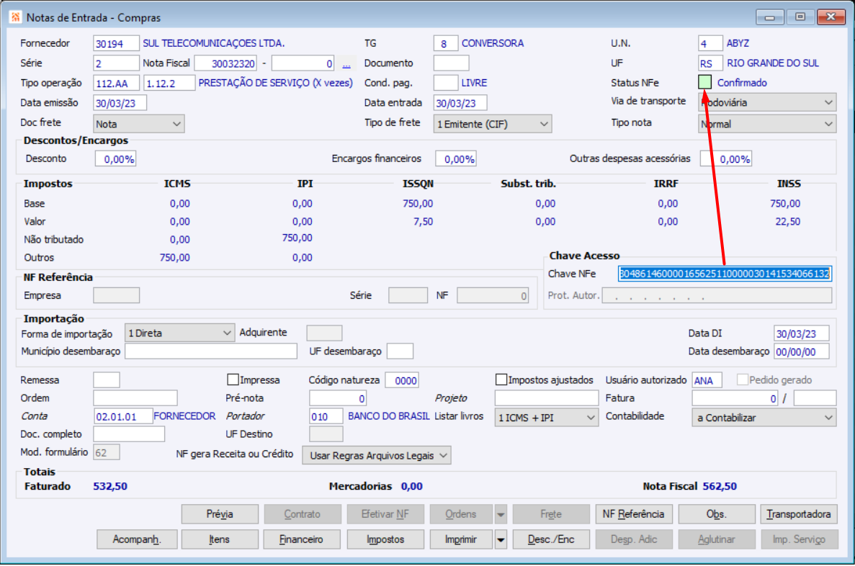Expand the Tipo nota dropdown
The width and height of the screenshot is (855, 566).
[766, 124]
